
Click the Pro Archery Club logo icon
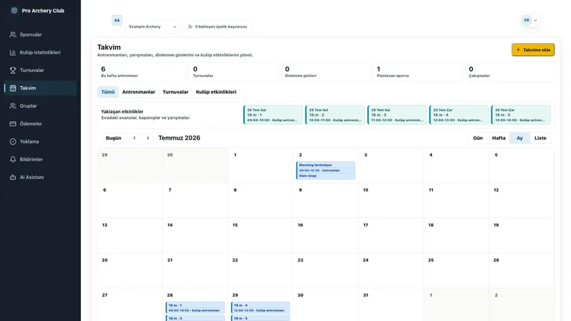(14, 10)
